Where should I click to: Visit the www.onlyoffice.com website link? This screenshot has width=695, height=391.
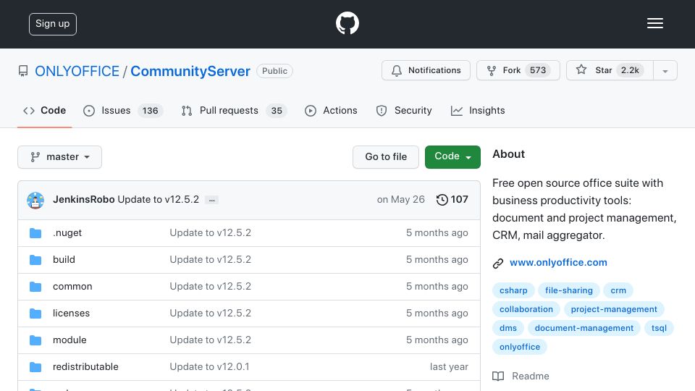click(558, 262)
